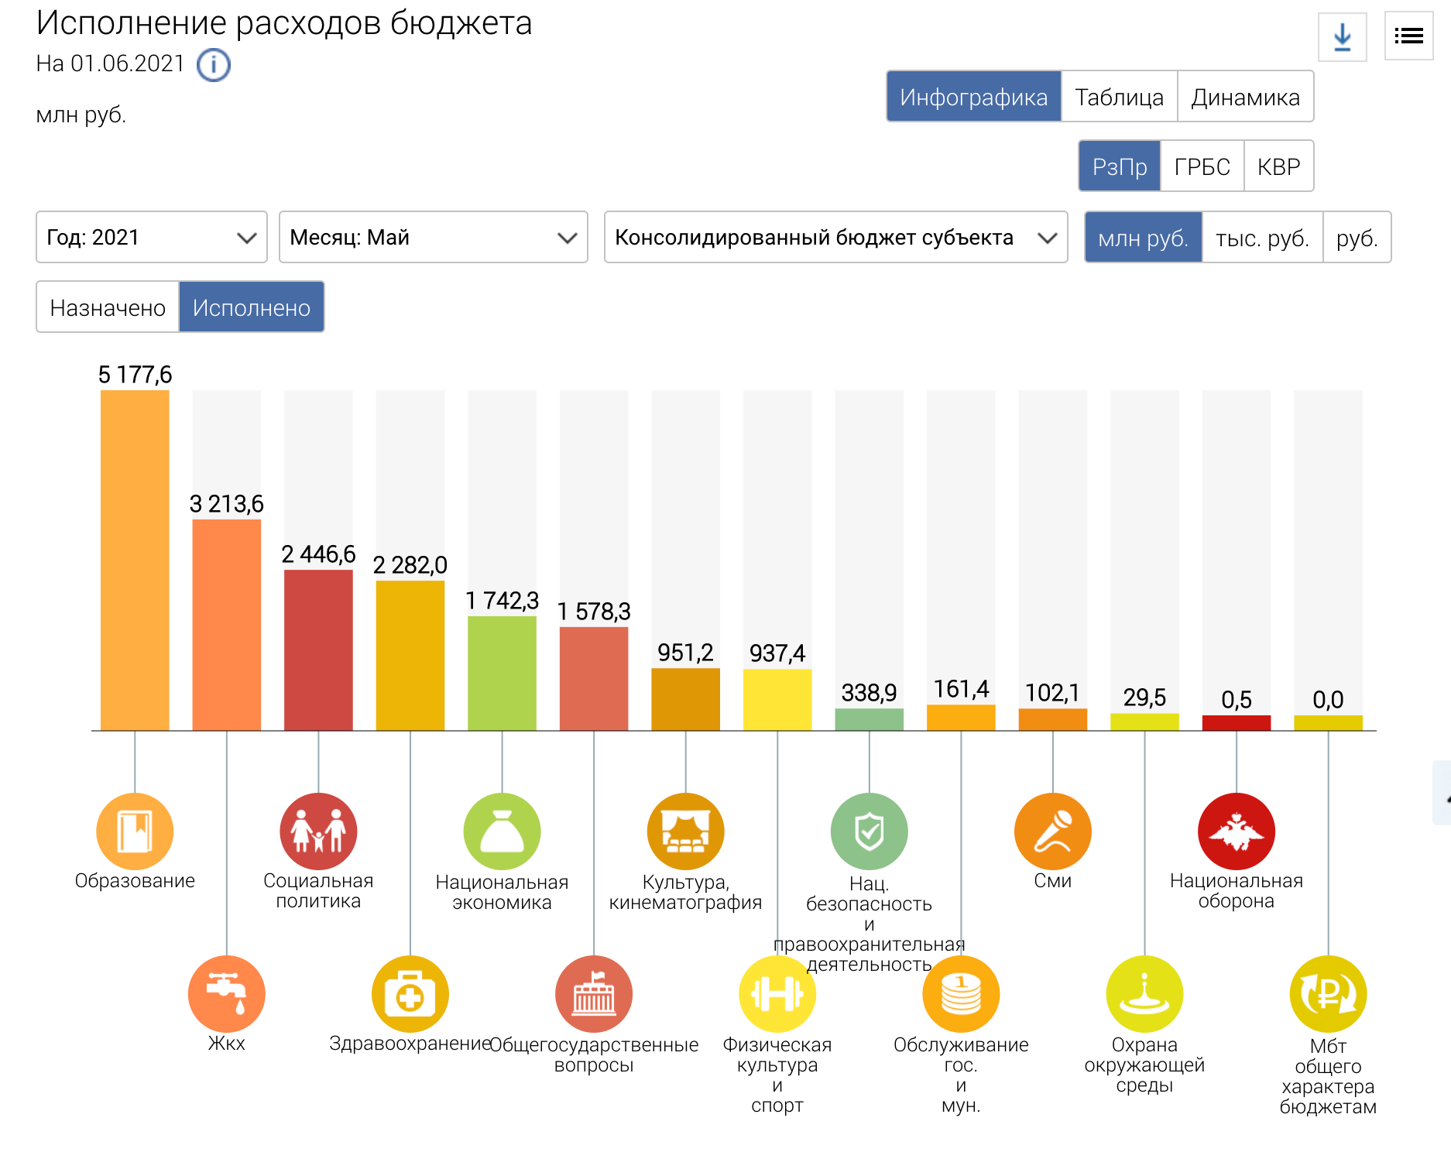Click the Общегосударственные вопросы bar of 1 578,3
Image resolution: width=1451 pixels, height=1152 pixels.
click(x=594, y=679)
